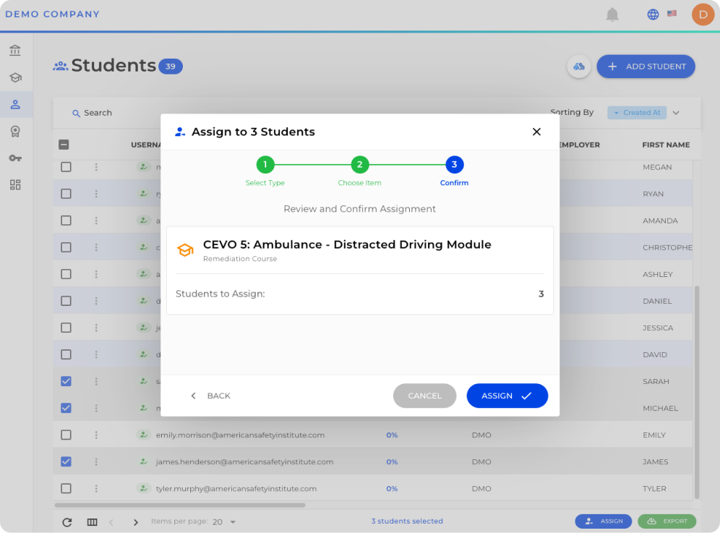
Task: Click the Employer column header
Action: coord(580,145)
